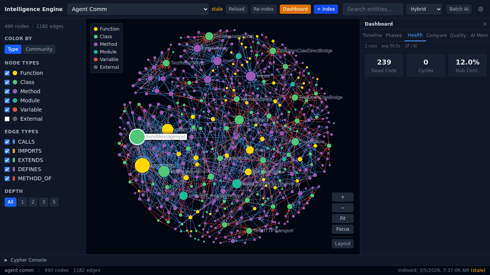Enable the External node type checkbox
This screenshot has width=490, height=275.
[x=7, y=119]
